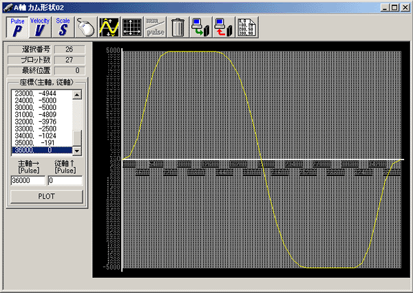Viewport: 413px width, 293px height.
Task: Minimize the カム形状02 window
Action: tap(385, 8)
